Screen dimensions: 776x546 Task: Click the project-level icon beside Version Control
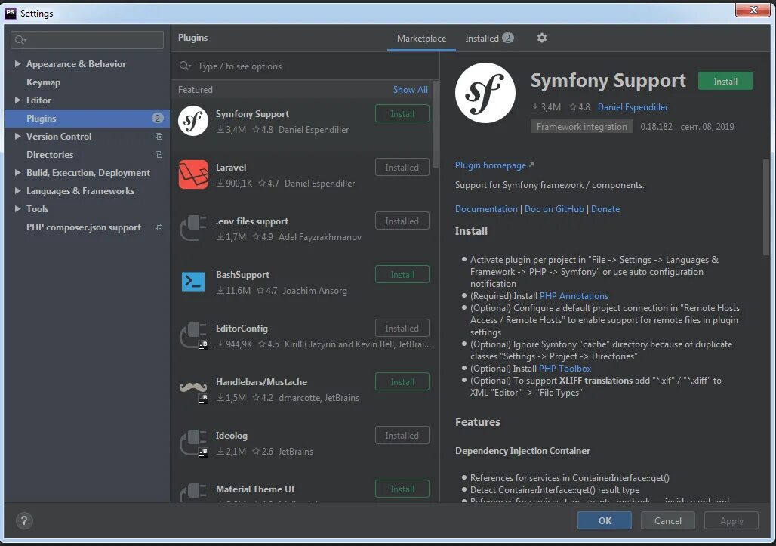coord(159,136)
